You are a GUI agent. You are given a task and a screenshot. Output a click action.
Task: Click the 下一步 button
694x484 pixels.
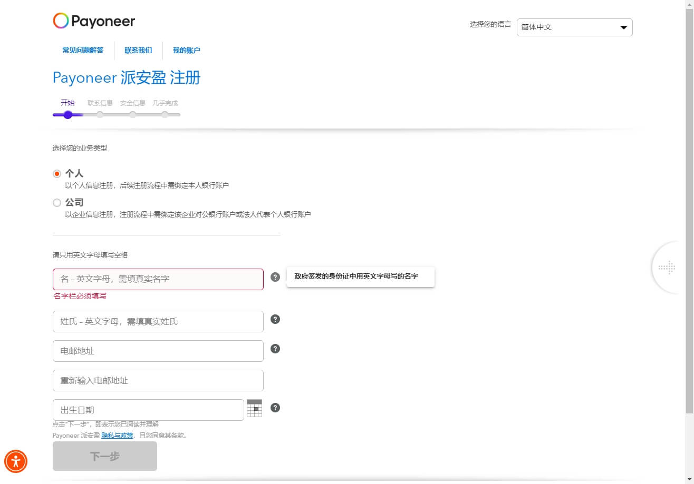click(x=105, y=456)
